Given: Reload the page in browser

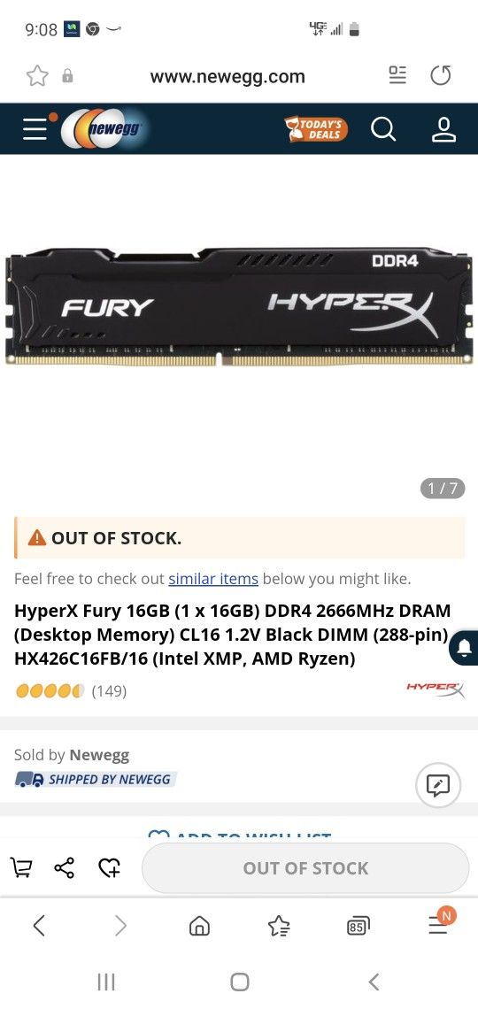Looking at the screenshot, I should (x=441, y=76).
